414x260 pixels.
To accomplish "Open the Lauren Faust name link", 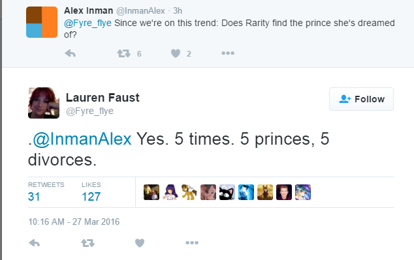I will click(103, 98).
